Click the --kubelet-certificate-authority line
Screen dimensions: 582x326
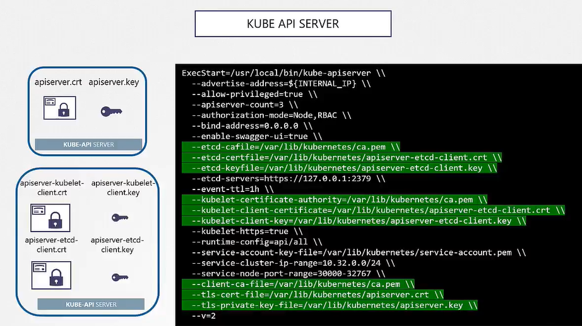tap(338, 200)
